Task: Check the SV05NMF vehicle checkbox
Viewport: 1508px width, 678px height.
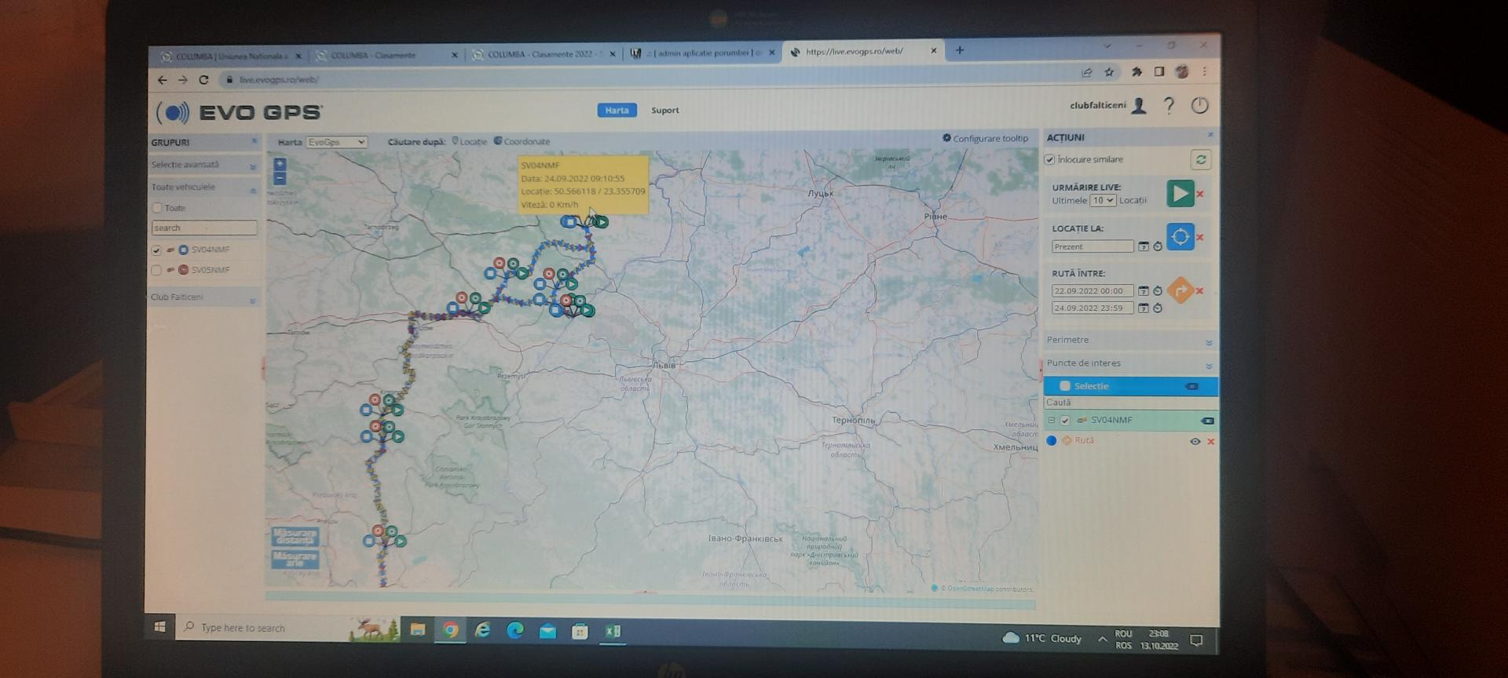Action: click(156, 270)
